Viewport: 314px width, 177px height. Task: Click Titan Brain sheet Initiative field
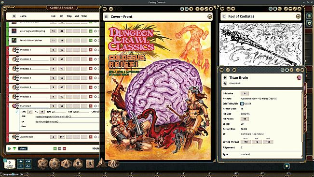(x=245, y=93)
